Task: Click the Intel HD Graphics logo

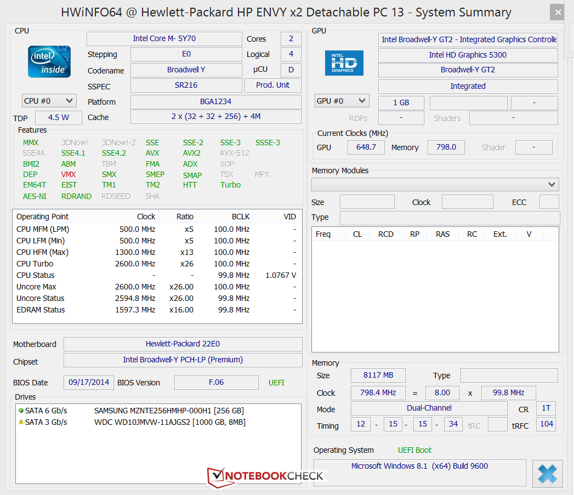Action: [344, 63]
